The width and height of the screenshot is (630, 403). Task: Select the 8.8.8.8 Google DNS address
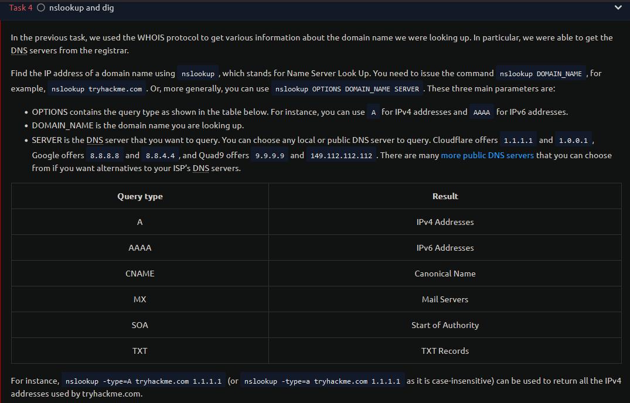point(104,155)
